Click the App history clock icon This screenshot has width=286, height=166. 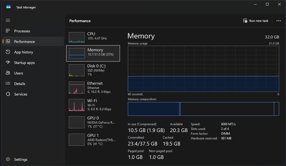[x=8, y=52]
